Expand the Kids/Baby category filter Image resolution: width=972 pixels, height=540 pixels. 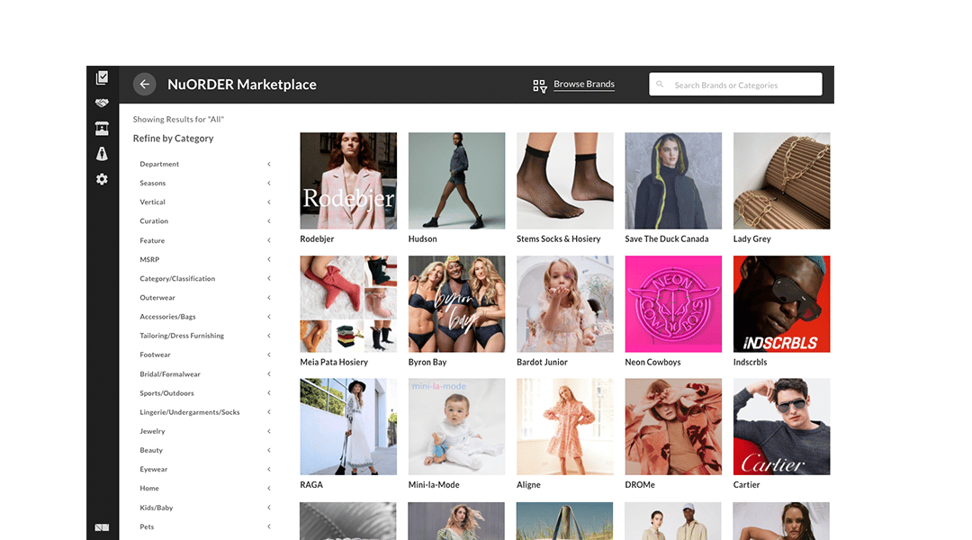[204, 508]
